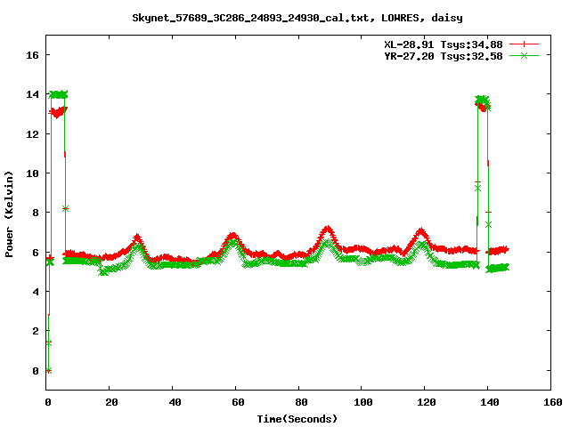
Task: Click x-axis tick label 160
Action: (x=552, y=402)
